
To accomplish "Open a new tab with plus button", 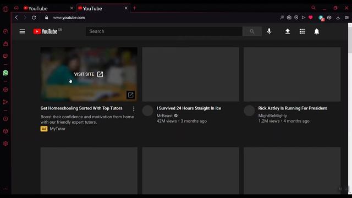I will tap(134, 8).
